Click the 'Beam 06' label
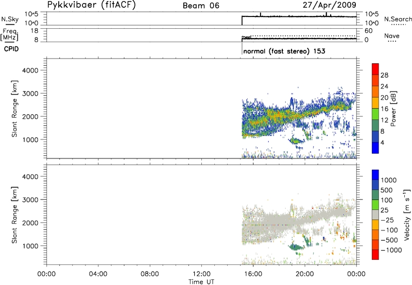Image resolution: width=412 pixels, height=285 pixels. coord(201,6)
